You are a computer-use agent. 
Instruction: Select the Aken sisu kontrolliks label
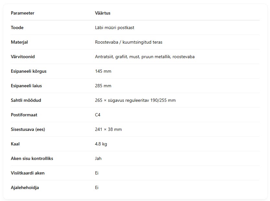(x=32, y=158)
